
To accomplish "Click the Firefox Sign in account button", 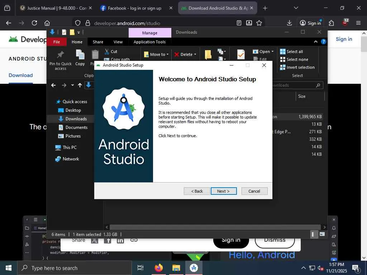I will coord(310,23).
